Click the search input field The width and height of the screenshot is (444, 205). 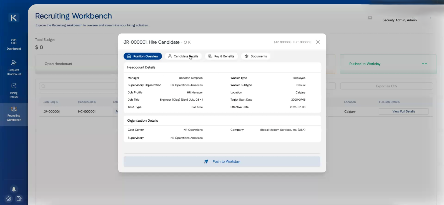pyautogui.click(x=79, y=86)
